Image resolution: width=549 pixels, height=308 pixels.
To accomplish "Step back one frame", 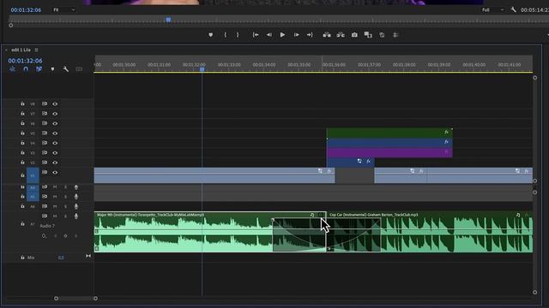I will 268,35.
